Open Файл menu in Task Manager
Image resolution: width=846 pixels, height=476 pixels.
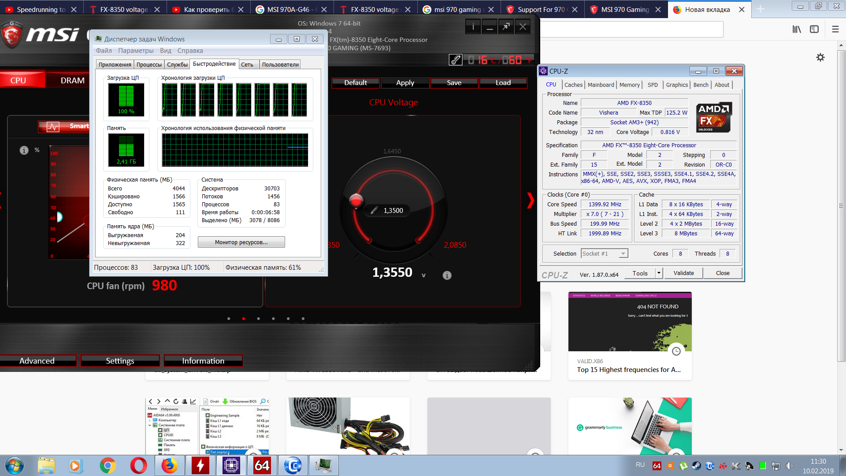pos(104,51)
